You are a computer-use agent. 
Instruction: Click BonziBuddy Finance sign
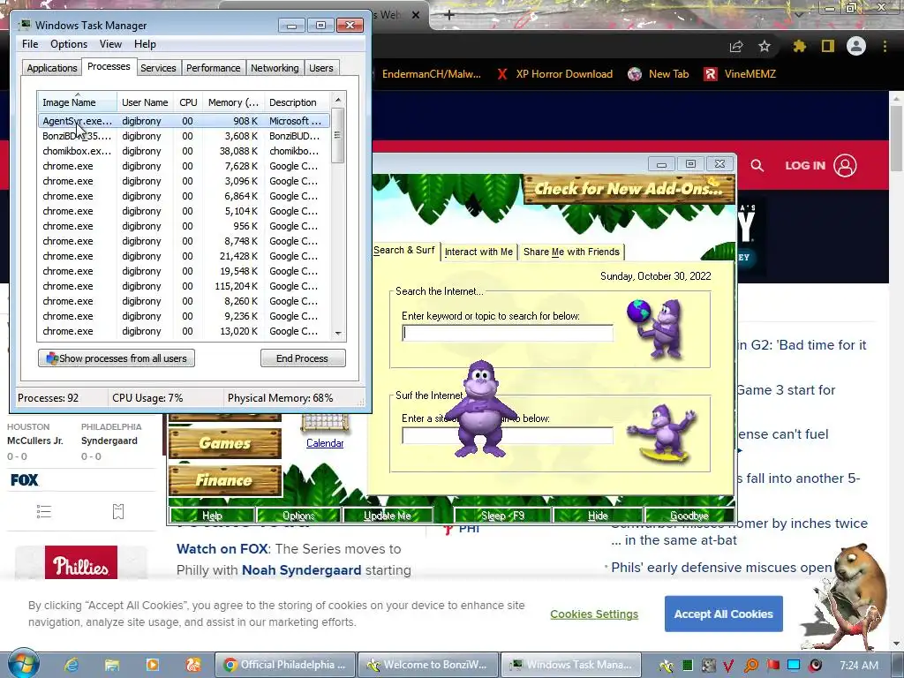click(225, 479)
